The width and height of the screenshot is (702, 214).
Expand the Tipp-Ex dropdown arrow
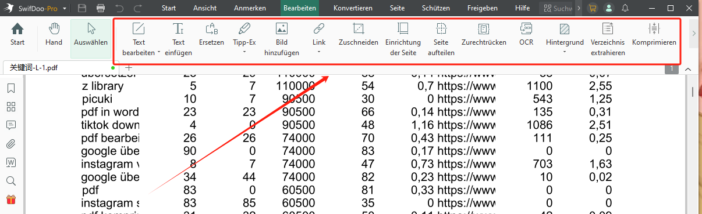[244, 53]
